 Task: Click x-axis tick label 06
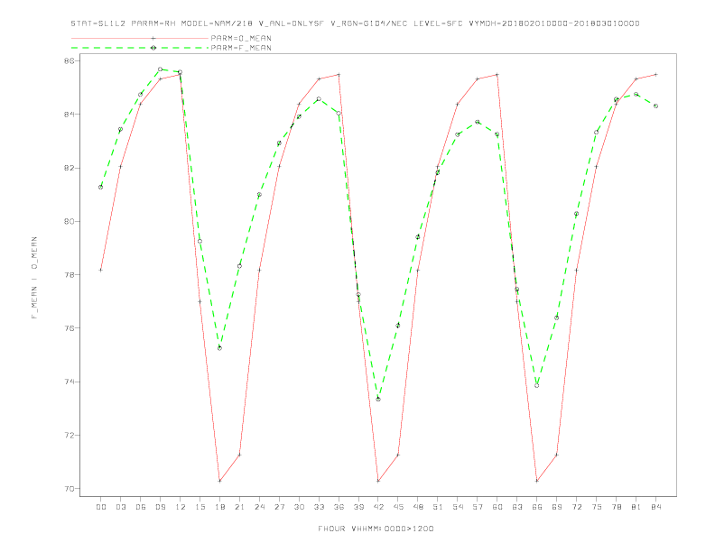point(141,507)
